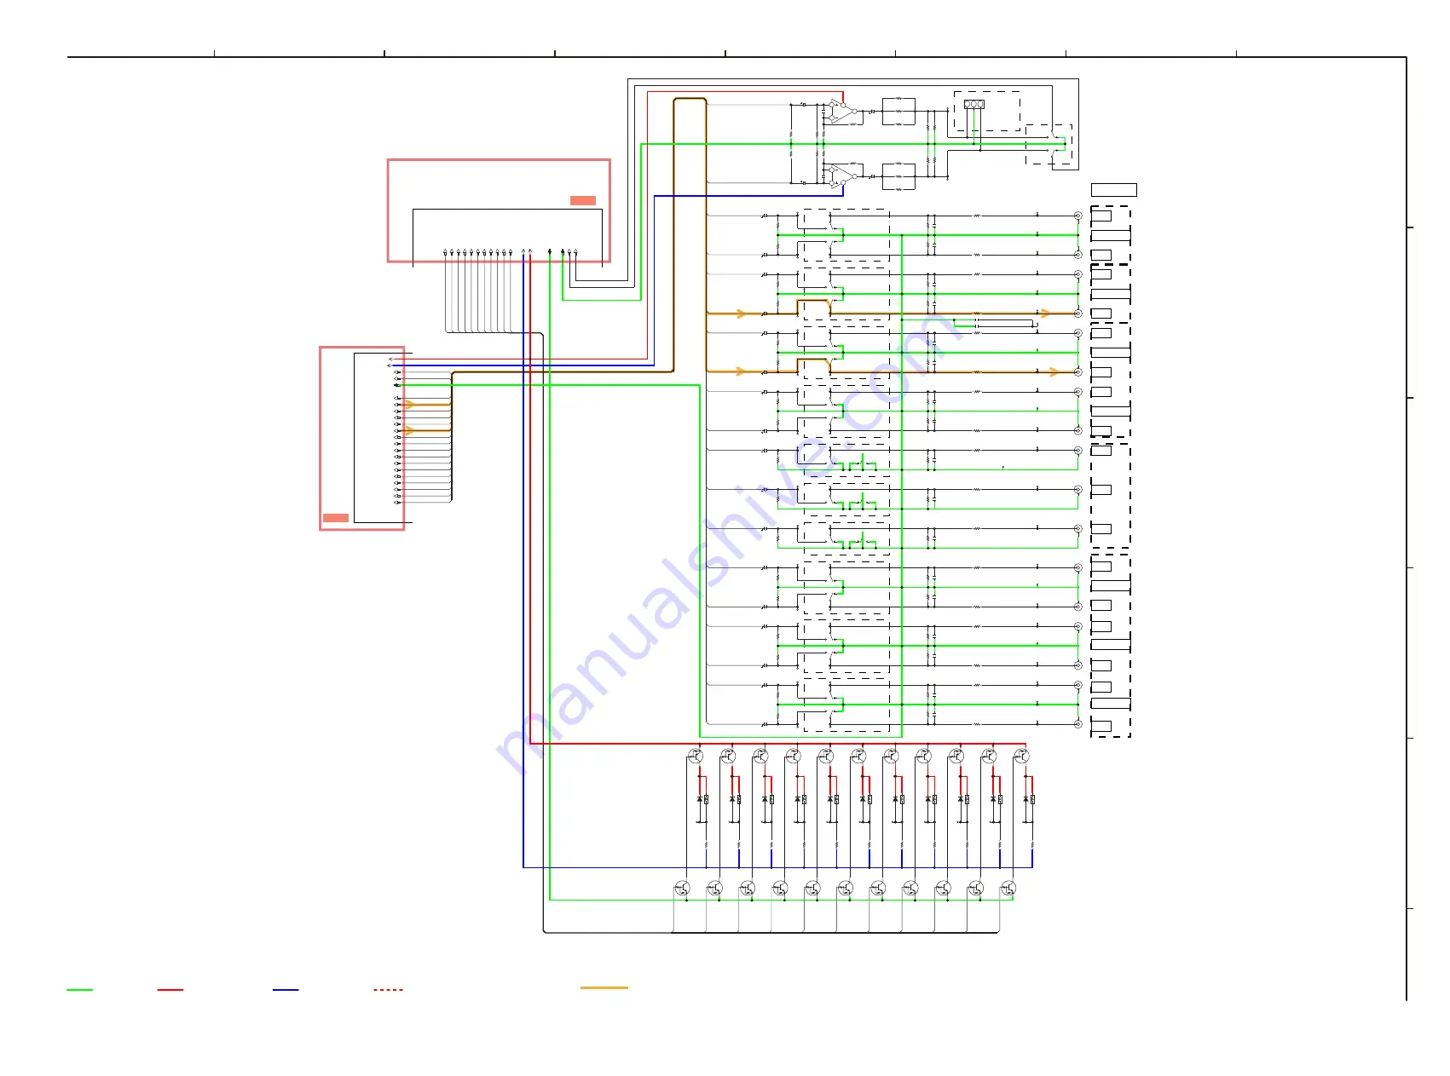Click the blue line legend swatch
The width and height of the screenshot is (1450, 1076).
point(286,990)
